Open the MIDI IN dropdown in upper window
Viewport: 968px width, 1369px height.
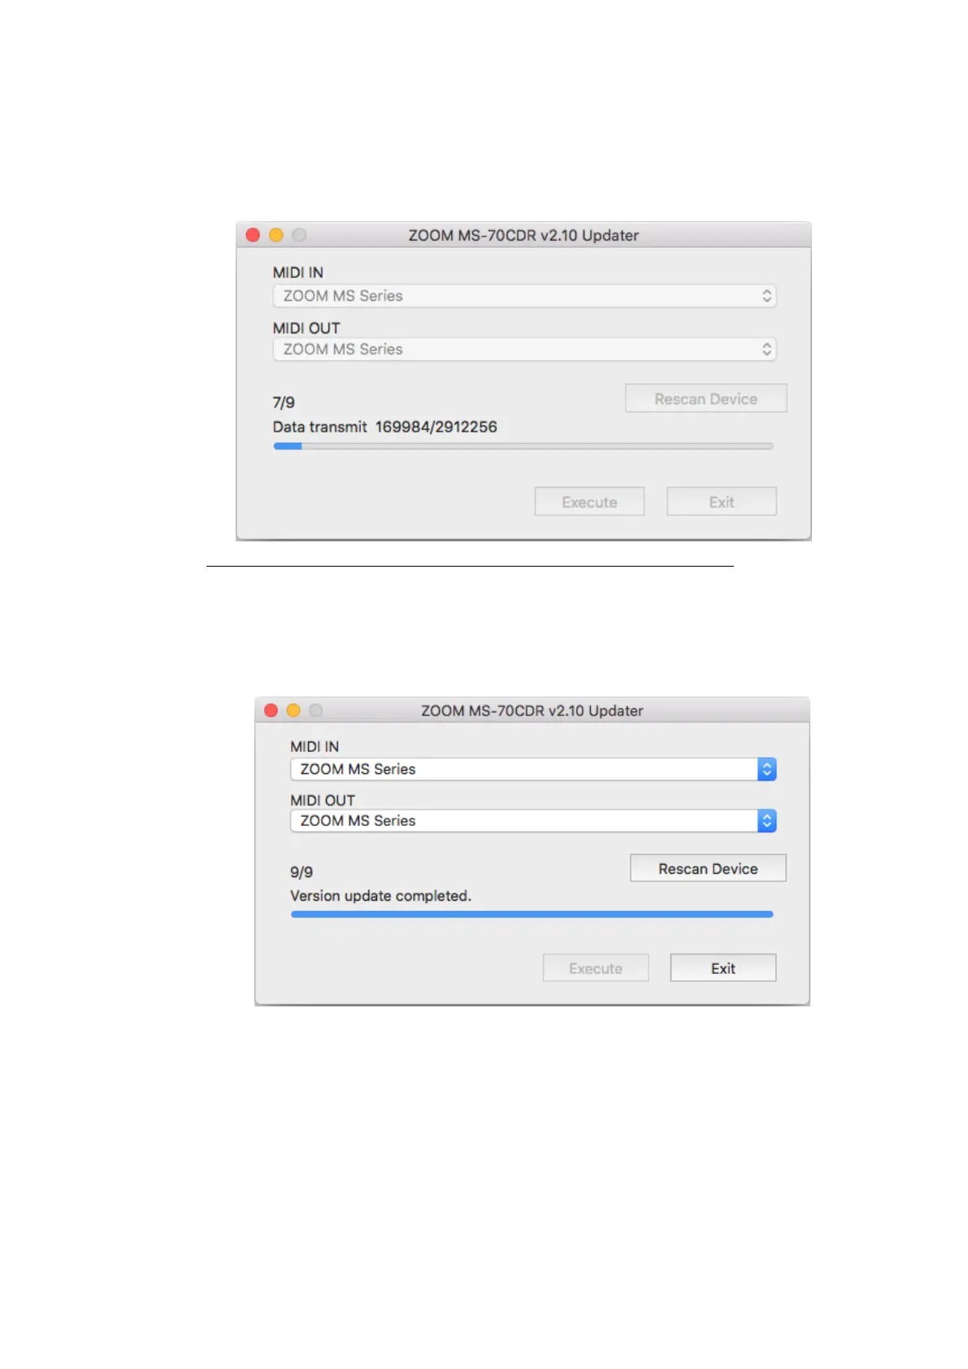(524, 296)
